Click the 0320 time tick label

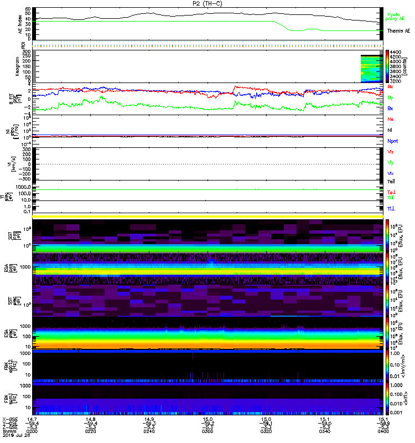pos(266,431)
